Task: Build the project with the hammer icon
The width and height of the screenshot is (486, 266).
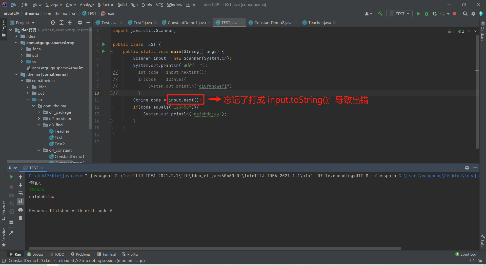Action: click(x=380, y=14)
